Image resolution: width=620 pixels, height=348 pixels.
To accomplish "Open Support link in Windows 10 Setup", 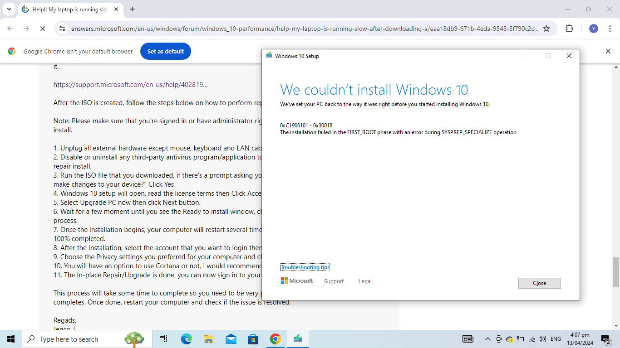I will [334, 281].
